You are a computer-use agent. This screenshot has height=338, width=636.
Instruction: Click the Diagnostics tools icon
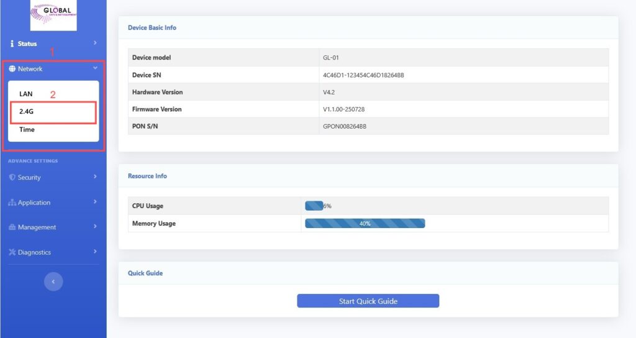[x=12, y=252]
